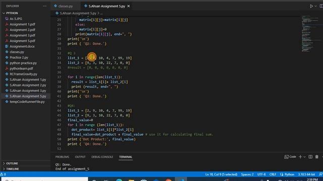
Task: Click the warnings count in status bar
Action: point(3,174)
